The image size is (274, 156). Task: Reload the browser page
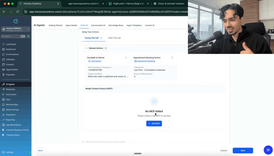(x=17, y=12)
